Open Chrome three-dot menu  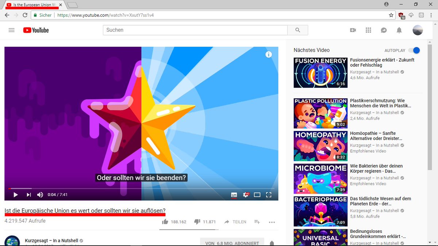[431, 15]
